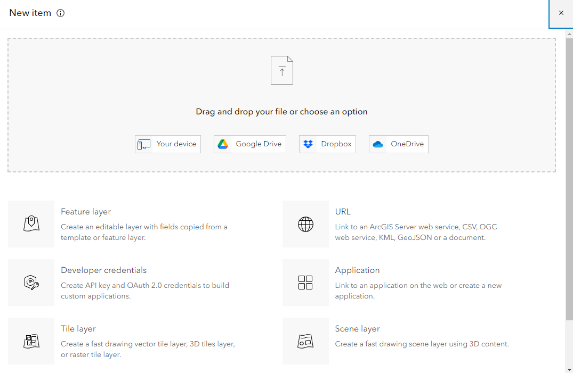Click the upload file icon in drop zone
Viewport: 573px width, 373px height.
pos(282,70)
